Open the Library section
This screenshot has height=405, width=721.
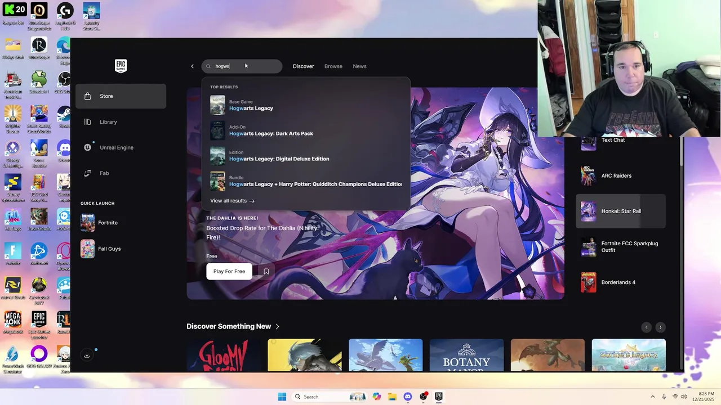(x=121, y=122)
